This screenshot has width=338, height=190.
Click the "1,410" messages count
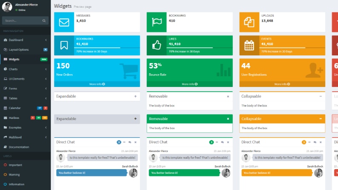pos(81,21)
